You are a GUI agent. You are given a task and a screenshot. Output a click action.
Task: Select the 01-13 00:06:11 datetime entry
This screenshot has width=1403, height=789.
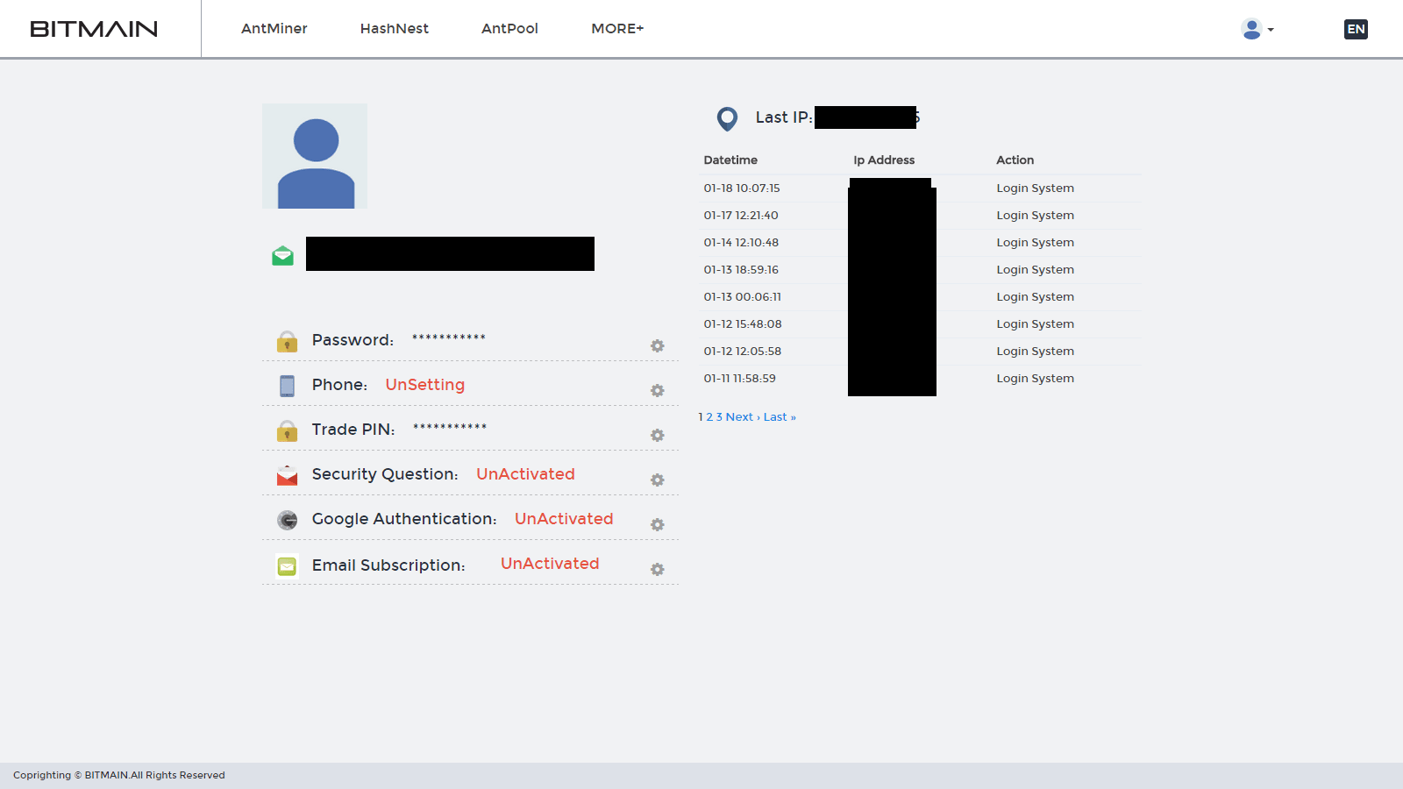[742, 297]
